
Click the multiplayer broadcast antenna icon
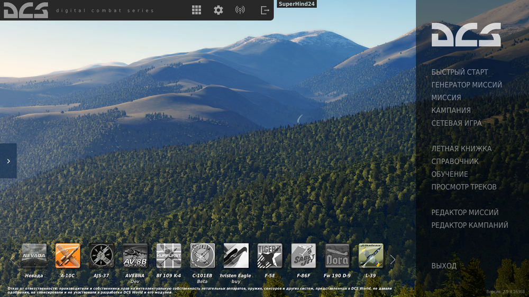click(x=240, y=10)
